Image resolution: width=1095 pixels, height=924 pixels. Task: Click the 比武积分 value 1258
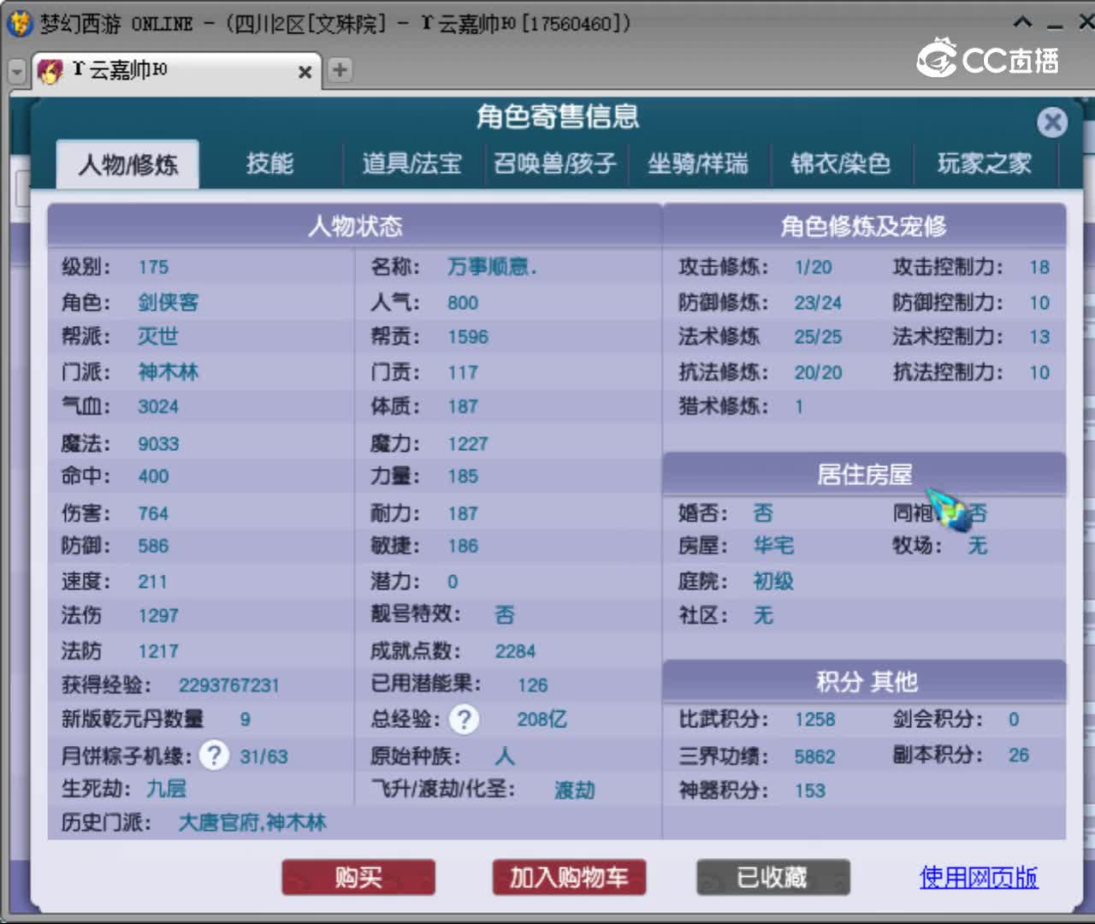click(x=814, y=720)
